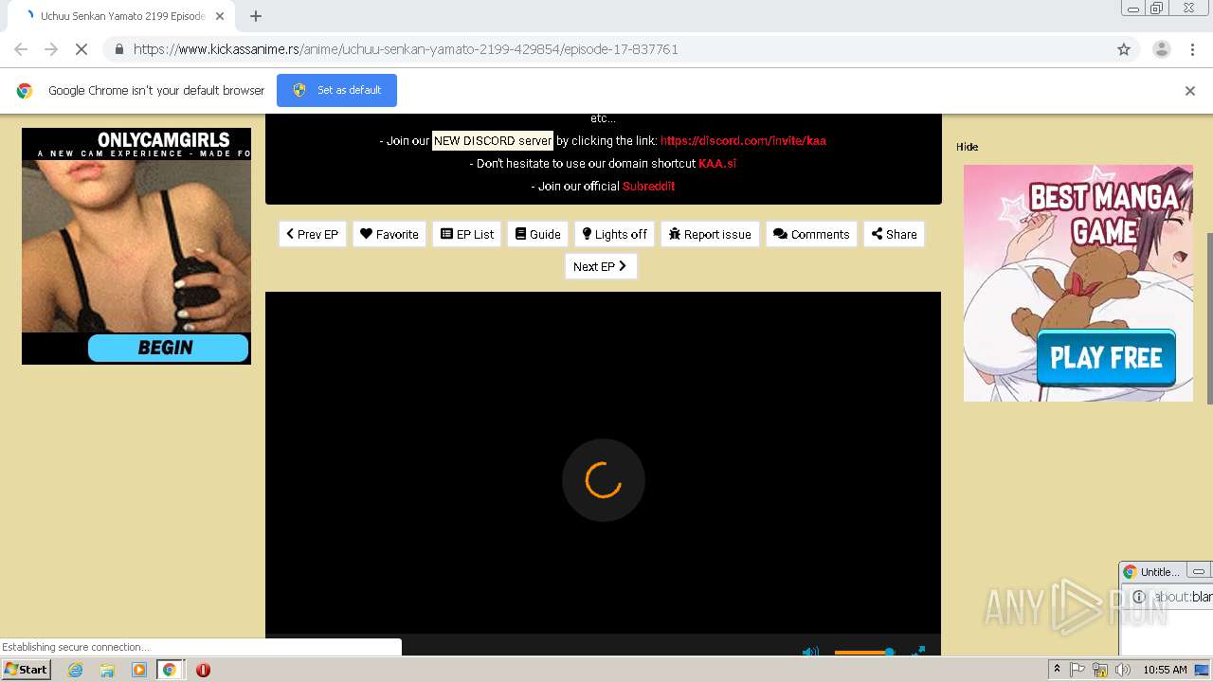Click BEGIN on the cam ad

tap(168, 348)
